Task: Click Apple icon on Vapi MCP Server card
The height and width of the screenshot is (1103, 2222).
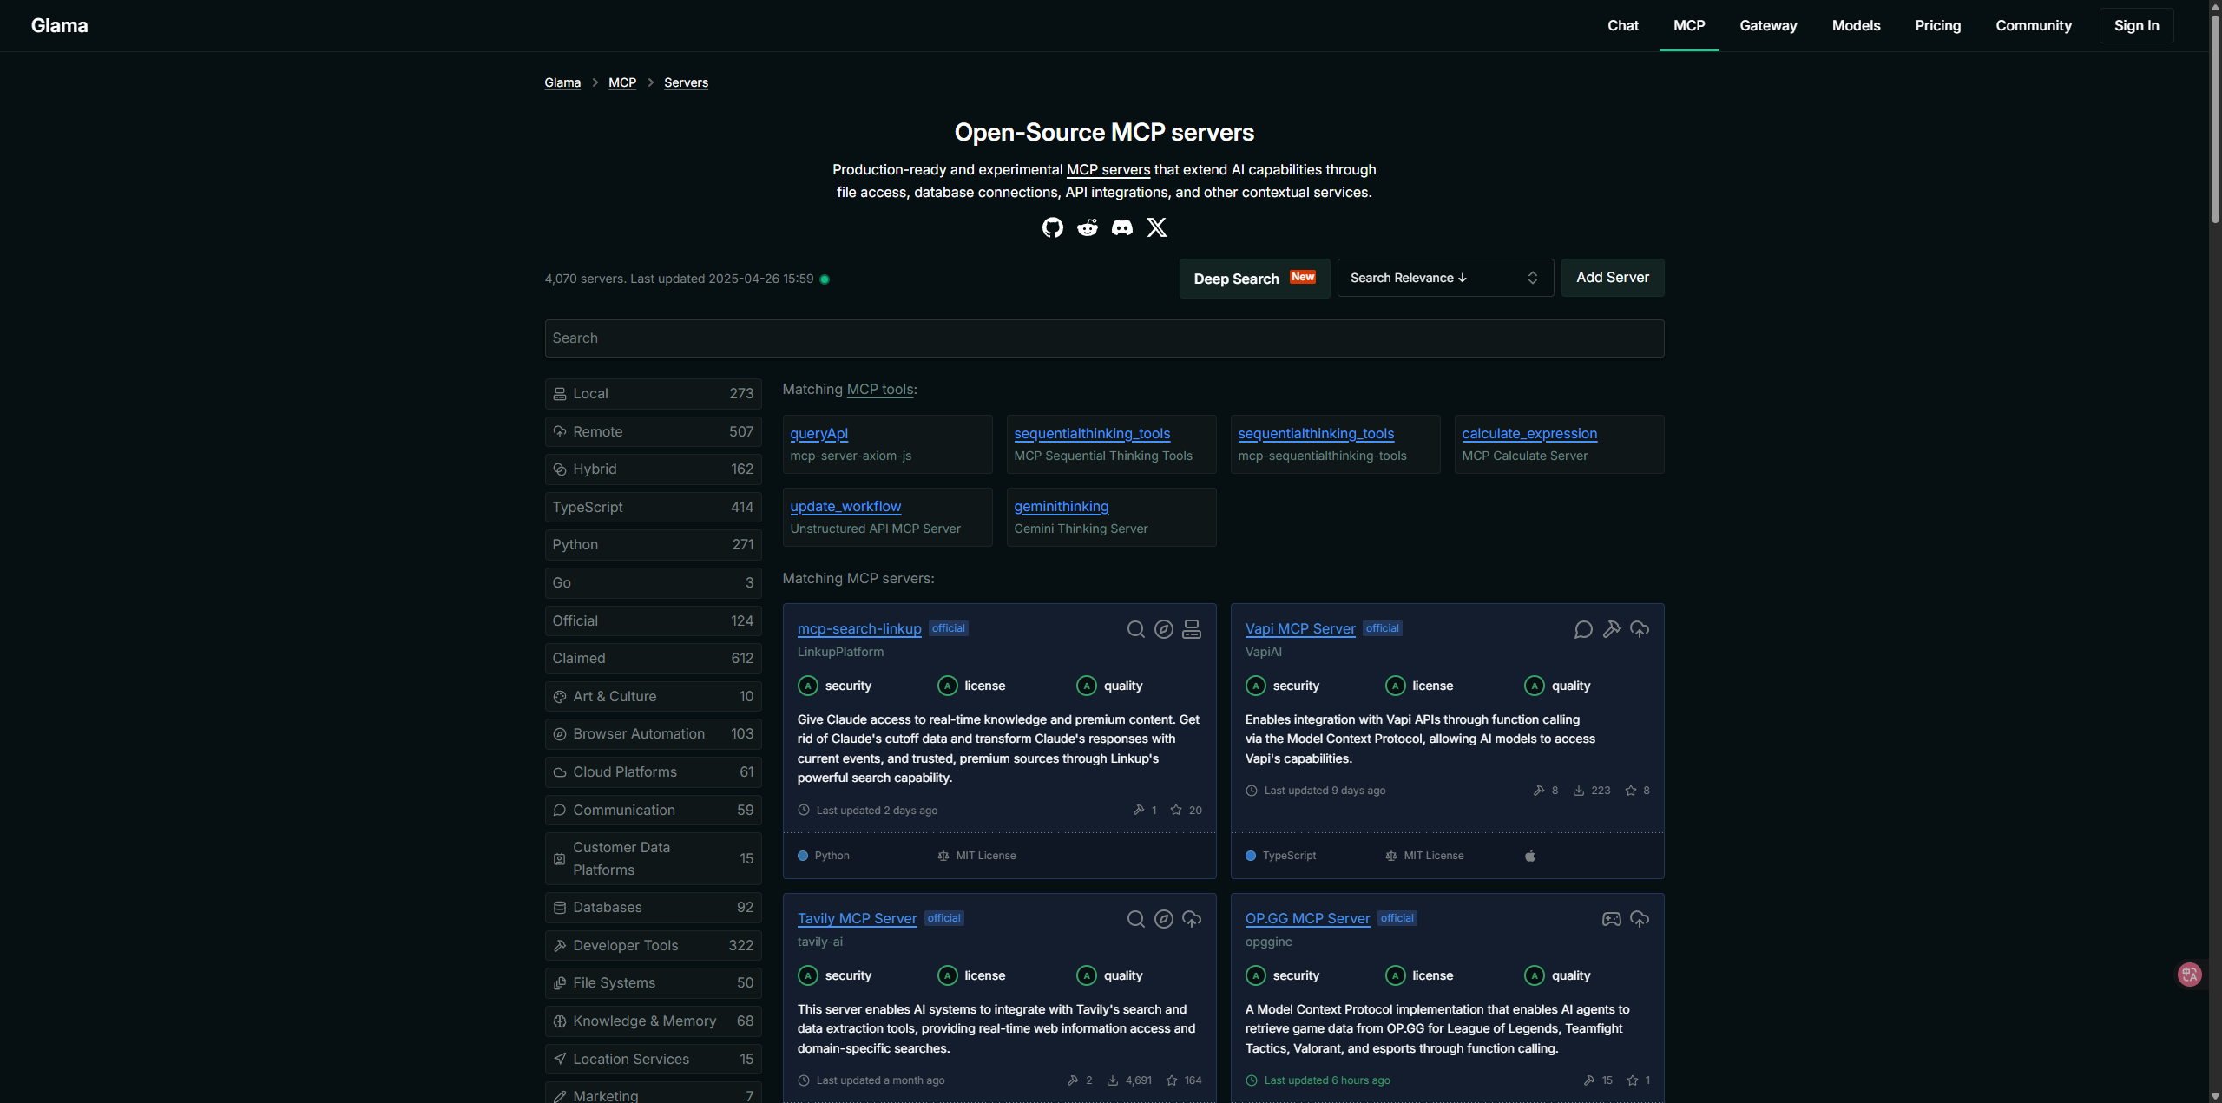Action: point(1529,856)
